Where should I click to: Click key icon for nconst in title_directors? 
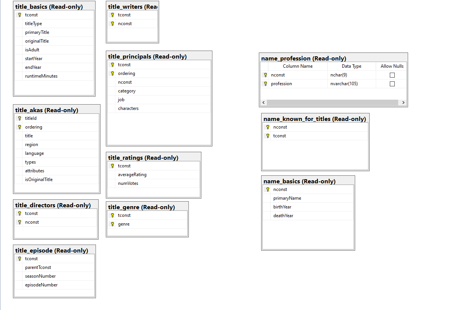tap(20, 222)
